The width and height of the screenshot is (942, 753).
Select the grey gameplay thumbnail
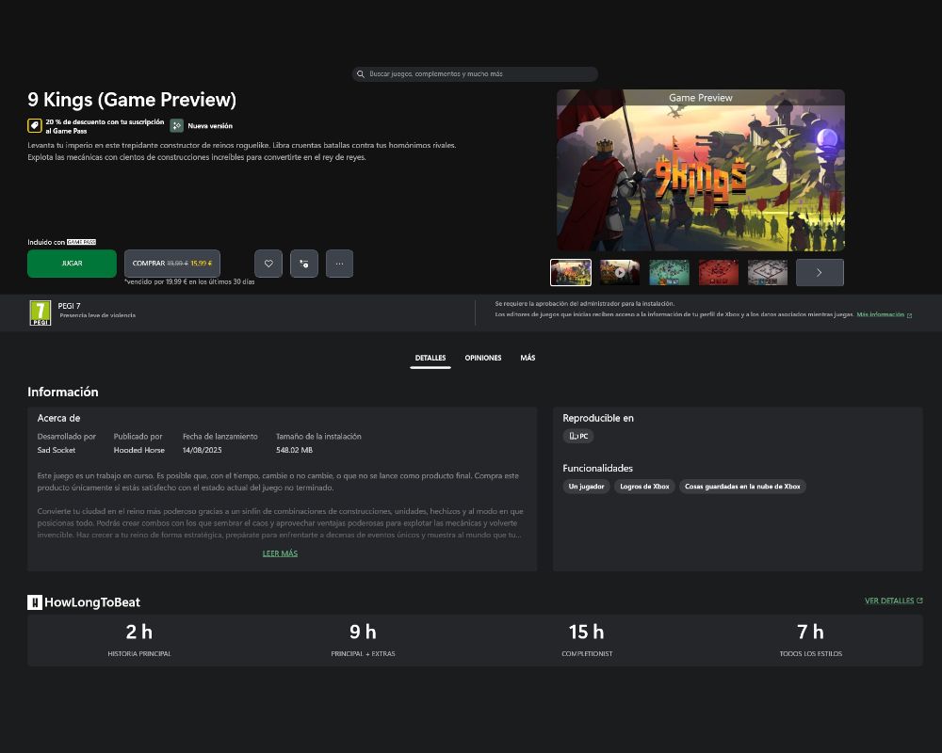[767, 273]
